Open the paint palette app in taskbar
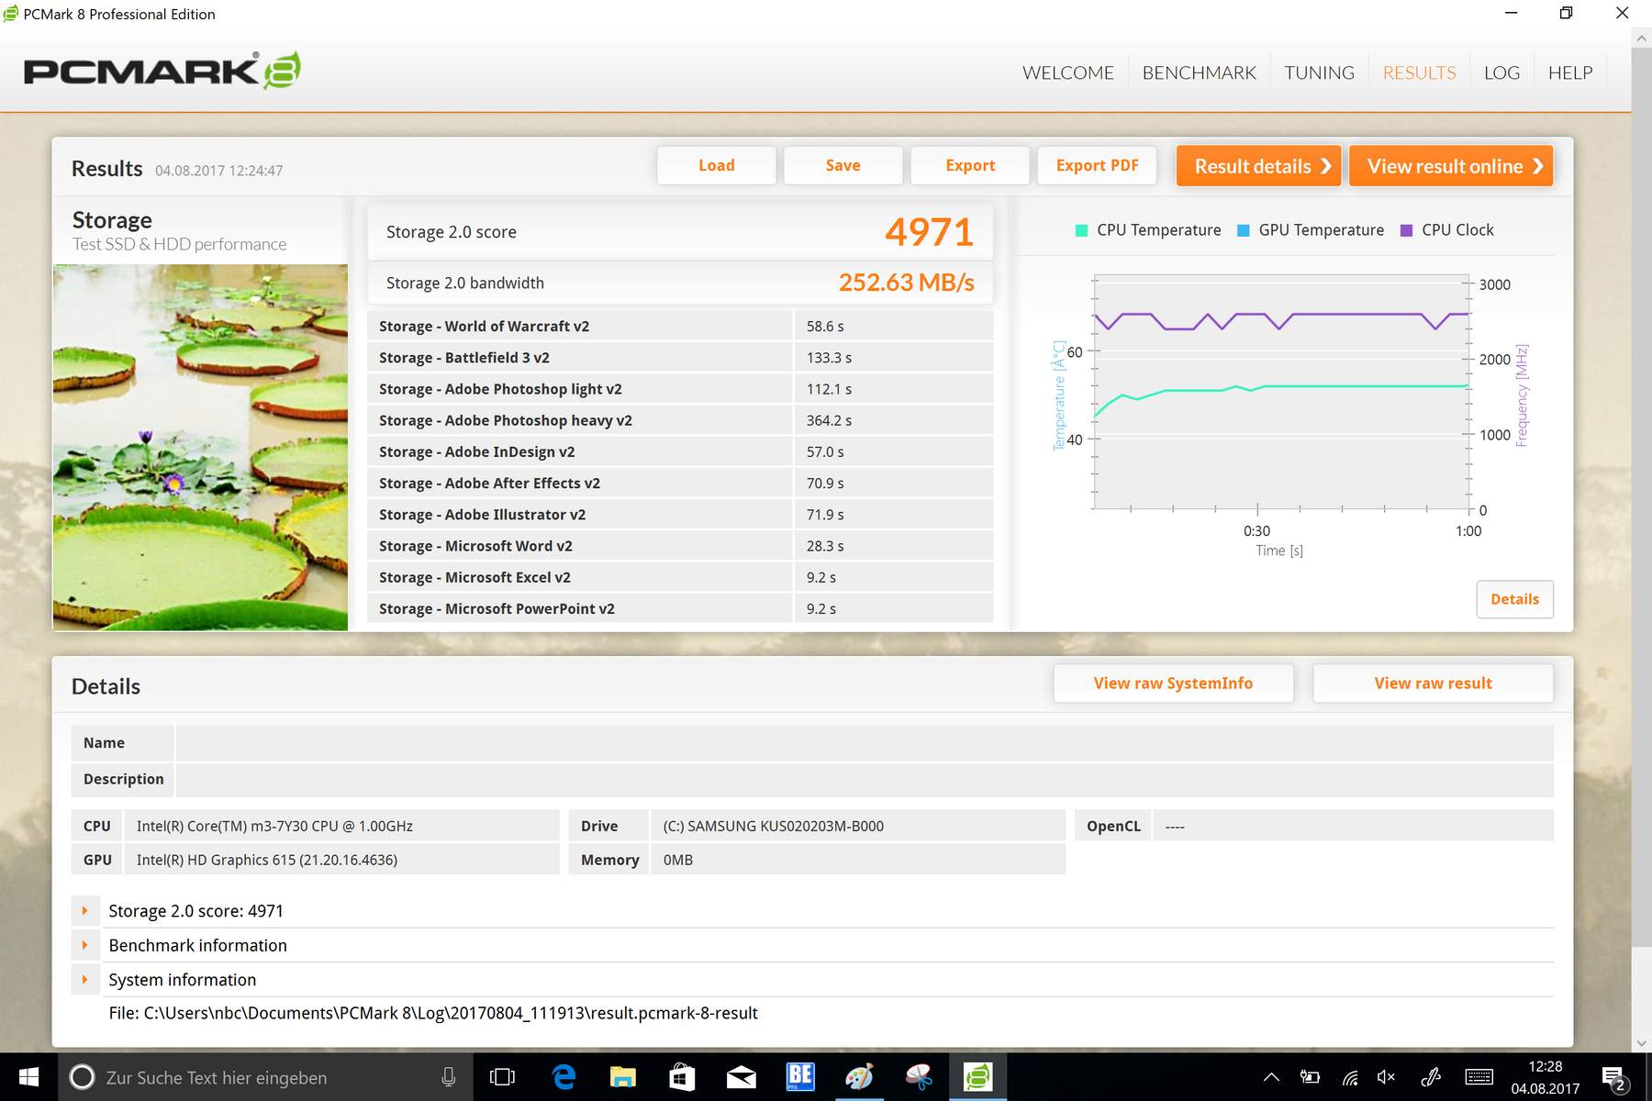 tap(859, 1077)
